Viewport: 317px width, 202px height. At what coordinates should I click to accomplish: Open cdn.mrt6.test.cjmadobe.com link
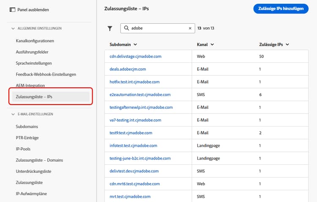pos(135,184)
